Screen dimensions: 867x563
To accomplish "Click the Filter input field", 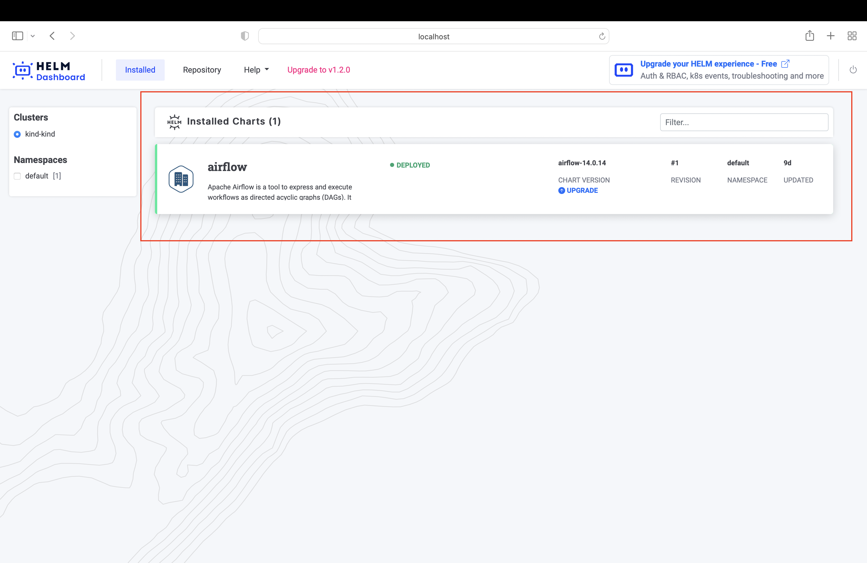I will (x=744, y=122).
